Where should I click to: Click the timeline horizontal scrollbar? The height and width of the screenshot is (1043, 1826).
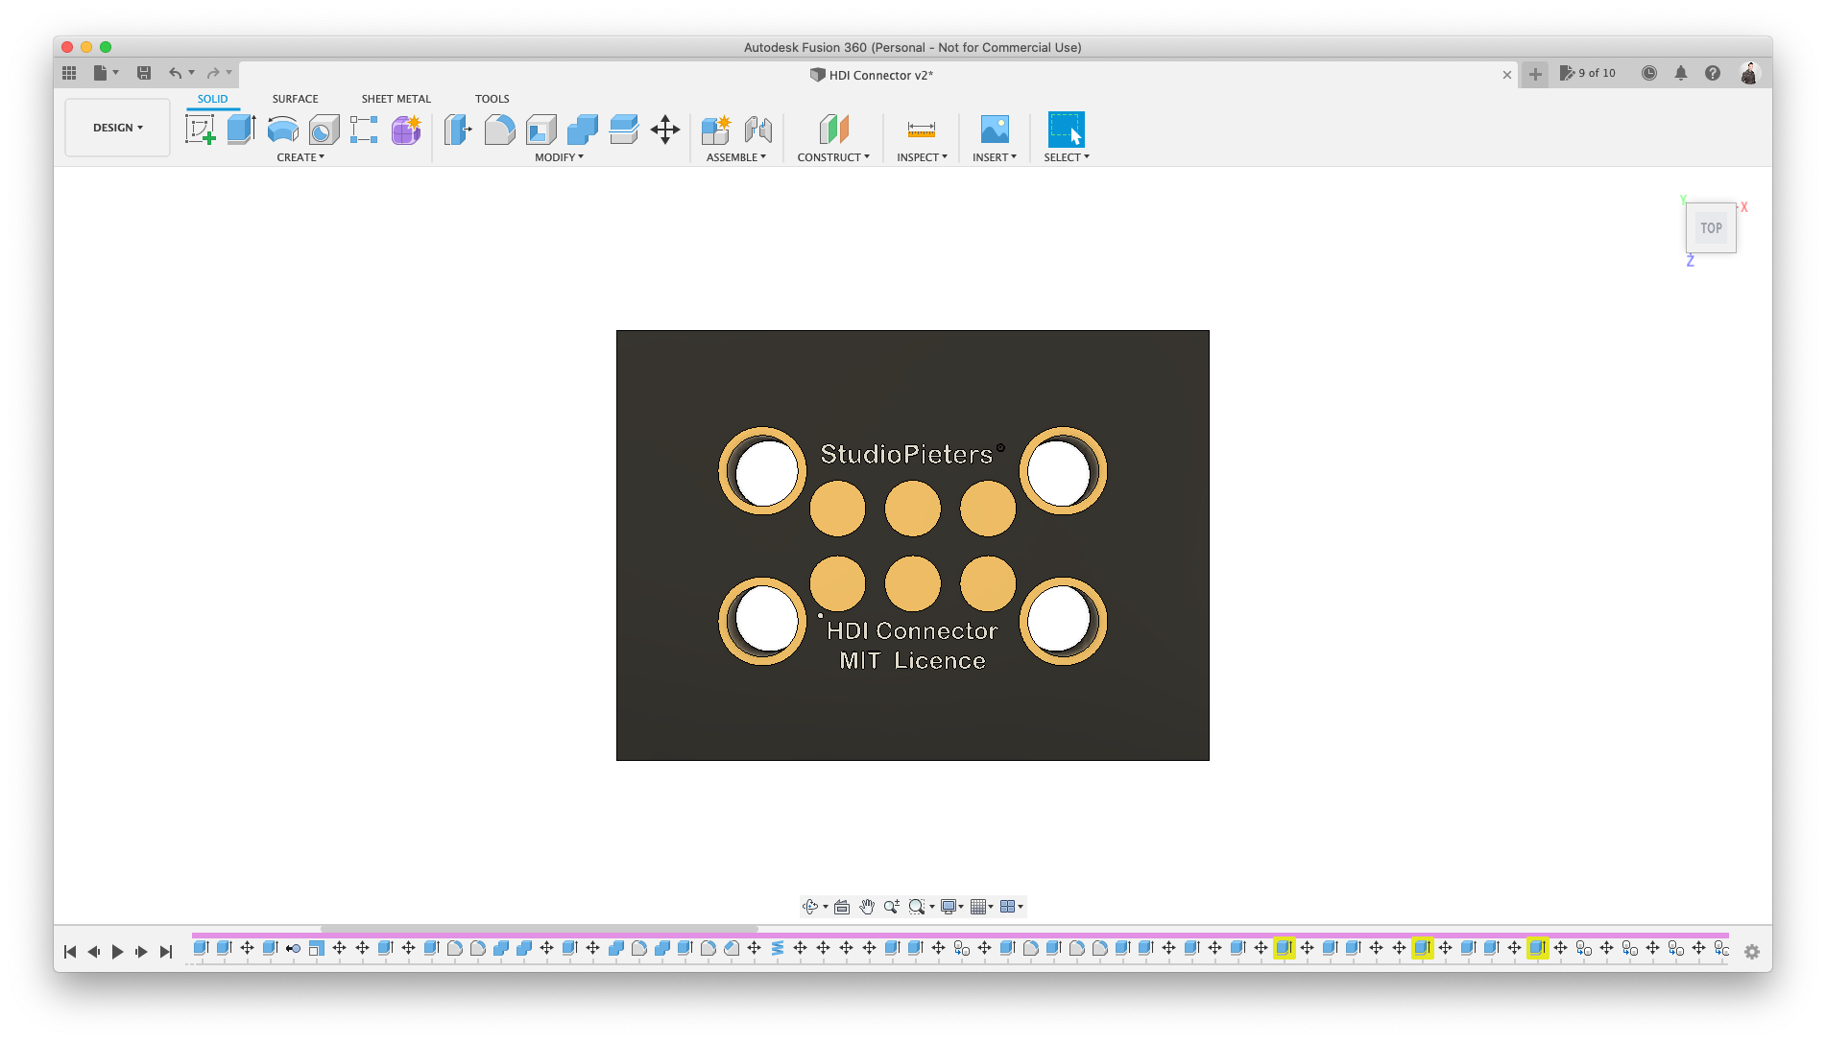tap(539, 929)
